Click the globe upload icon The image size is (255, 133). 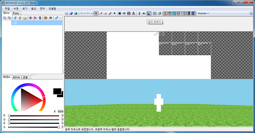click(76, 13)
